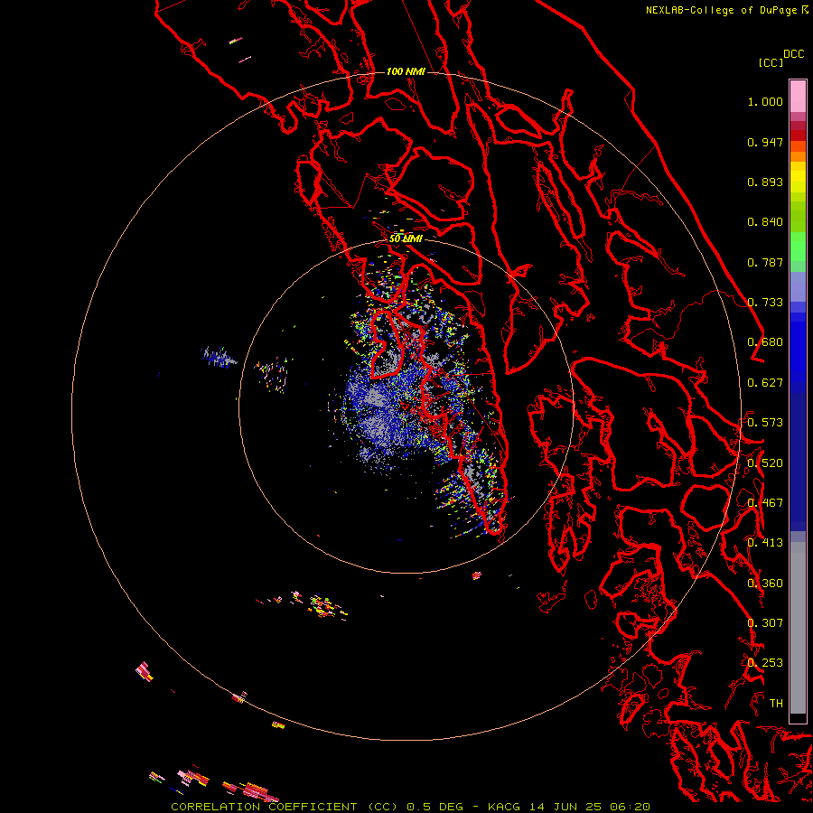Screen dimensions: 813x813
Task: Click the "0.680" scale value
Action: click(765, 342)
